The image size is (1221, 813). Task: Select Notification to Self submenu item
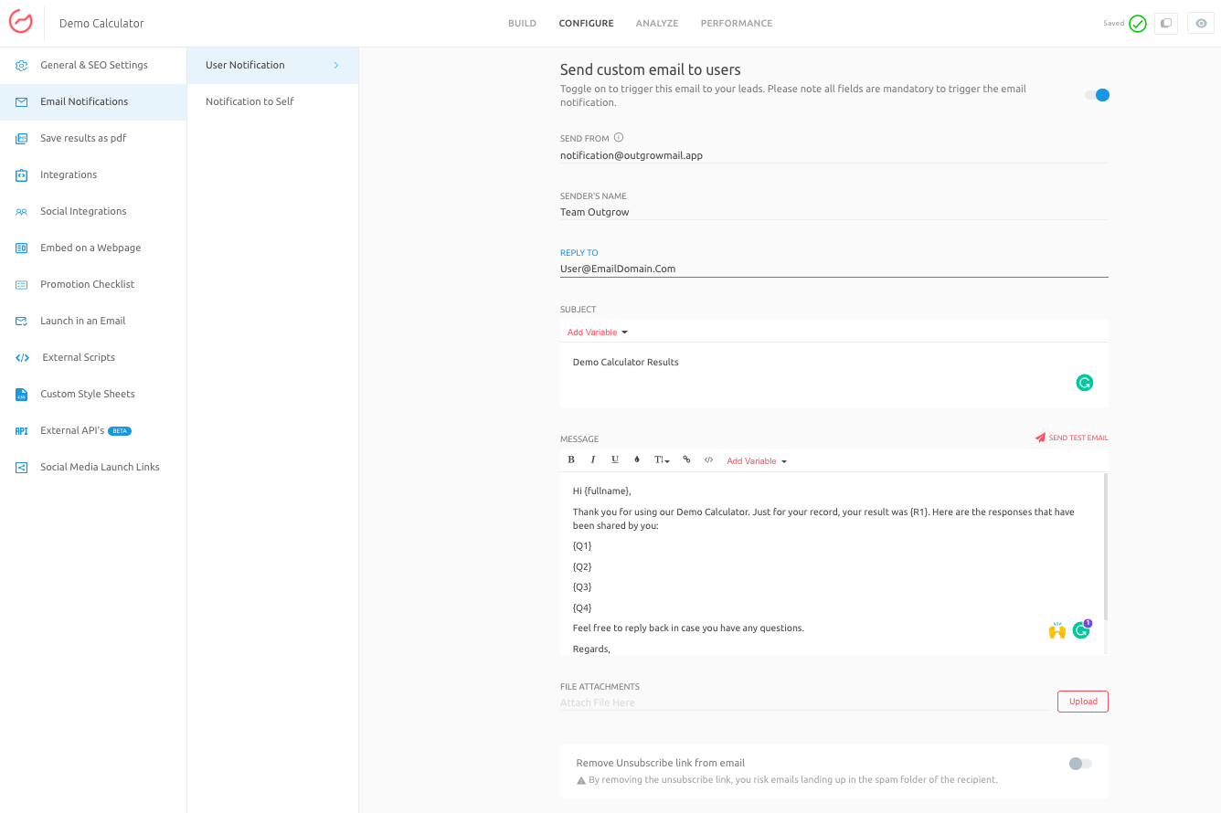tap(272, 102)
